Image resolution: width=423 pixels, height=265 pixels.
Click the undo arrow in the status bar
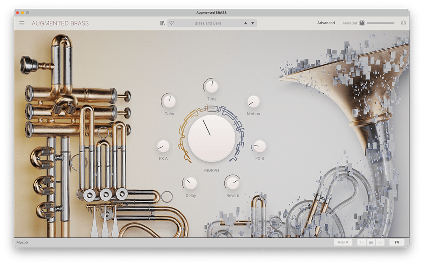(x=361, y=242)
